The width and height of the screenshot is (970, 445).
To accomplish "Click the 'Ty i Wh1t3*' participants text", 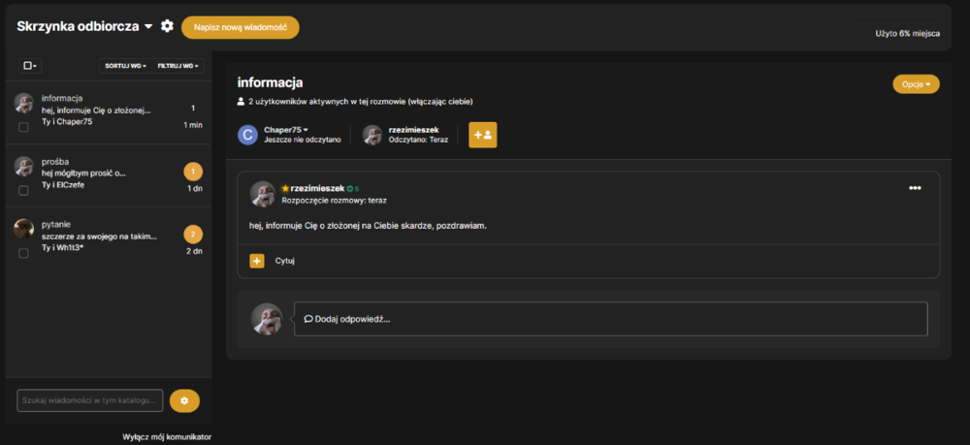I will [x=62, y=247].
